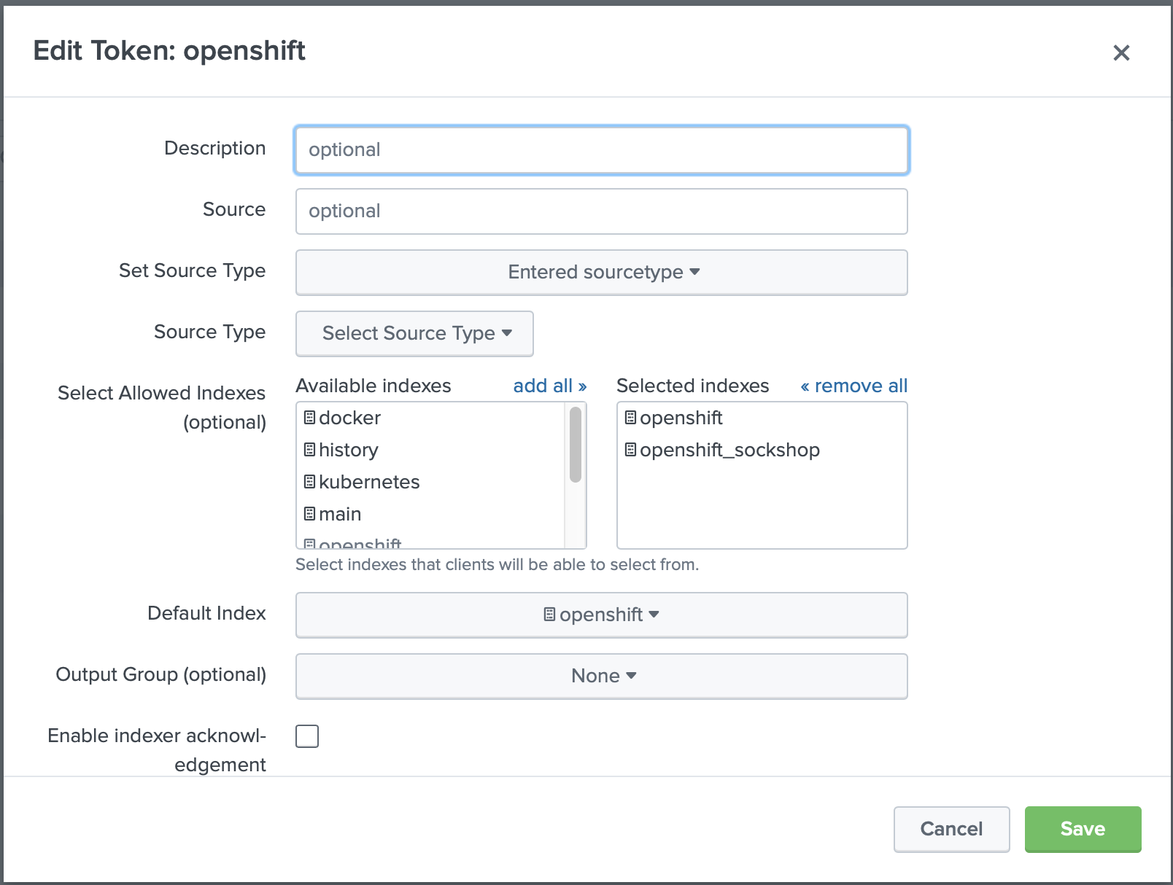Screen dimensions: 1173x885
Task: Expand the Select Source Type dropdown
Action: 414,334
